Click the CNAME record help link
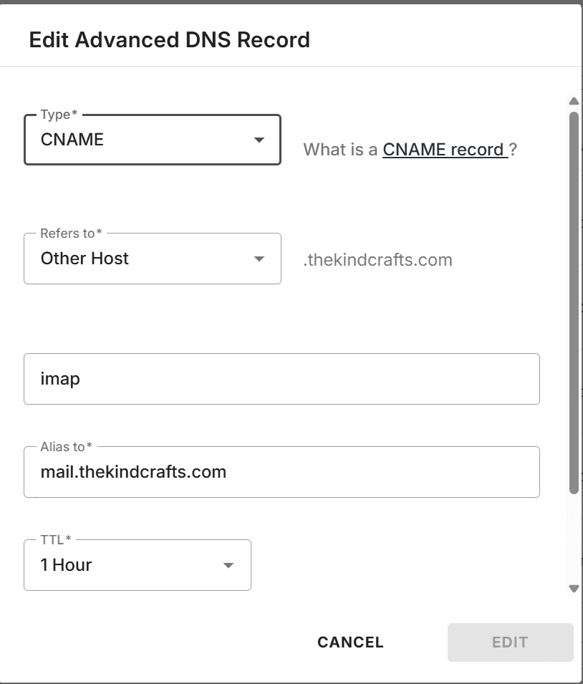 (x=442, y=150)
